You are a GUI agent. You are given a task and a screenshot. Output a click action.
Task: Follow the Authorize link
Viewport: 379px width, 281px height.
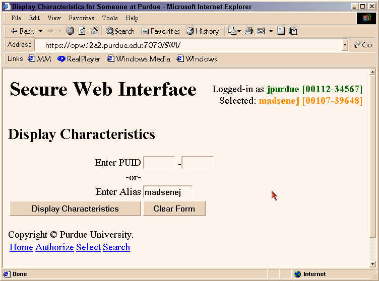coord(54,247)
